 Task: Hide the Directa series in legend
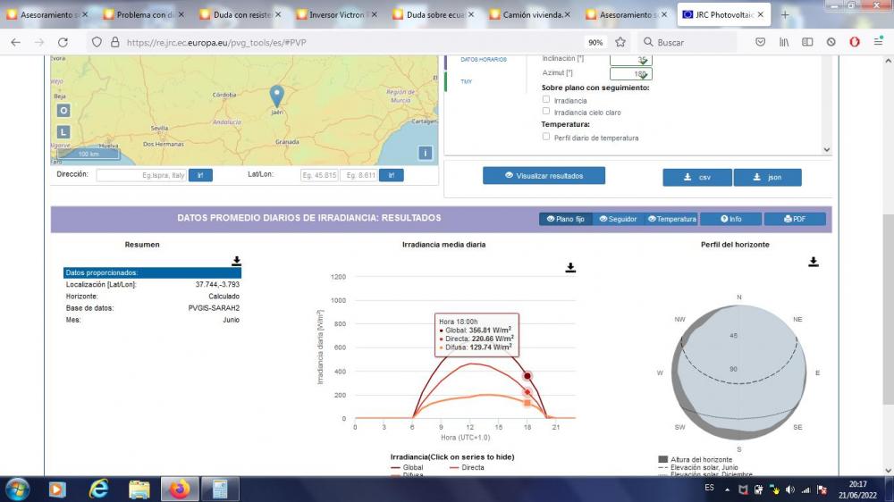coord(467,467)
